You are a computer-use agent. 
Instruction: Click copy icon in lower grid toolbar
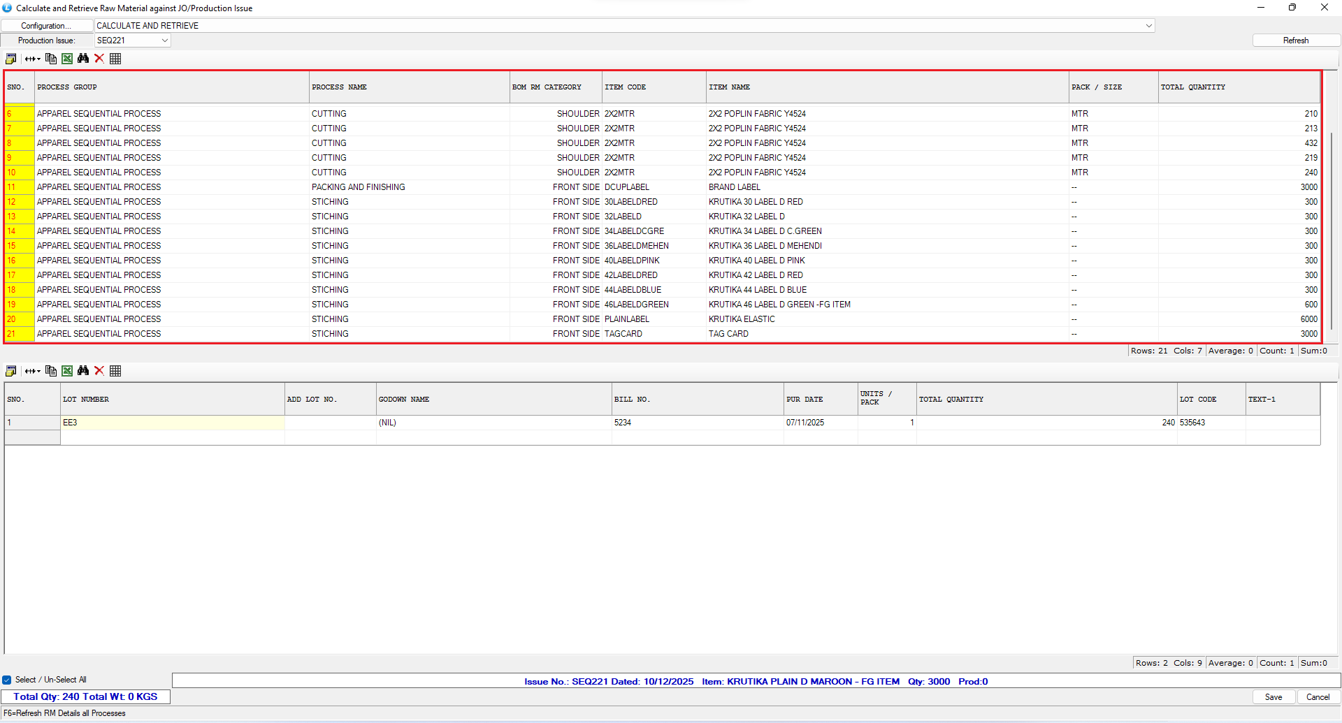click(x=51, y=371)
